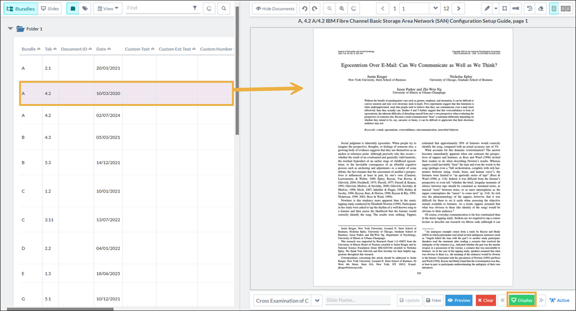Select the Folder 1 folder icon
Image resolution: width=576 pixels, height=311 pixels.
20,29
